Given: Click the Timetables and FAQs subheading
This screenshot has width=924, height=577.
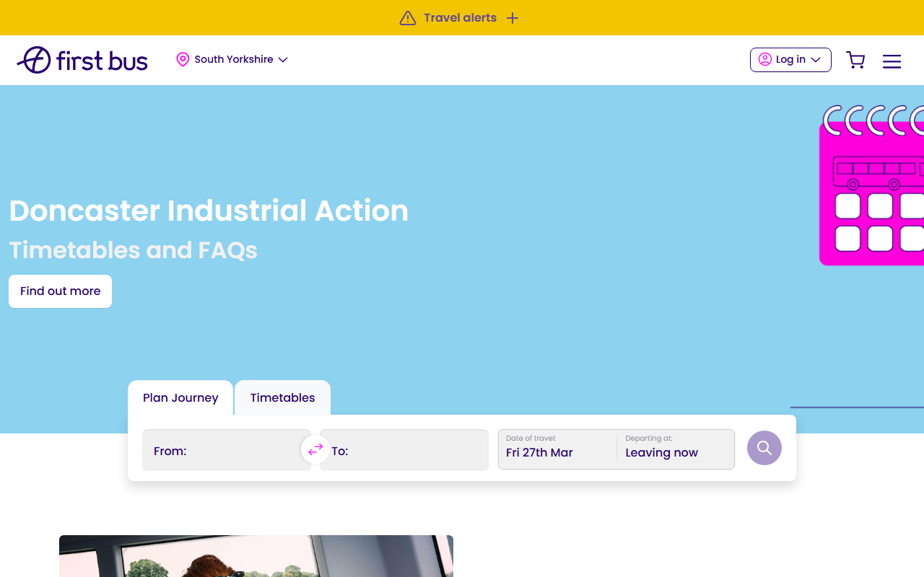Looking at the screenshot, I should click(x=133, y=250).
